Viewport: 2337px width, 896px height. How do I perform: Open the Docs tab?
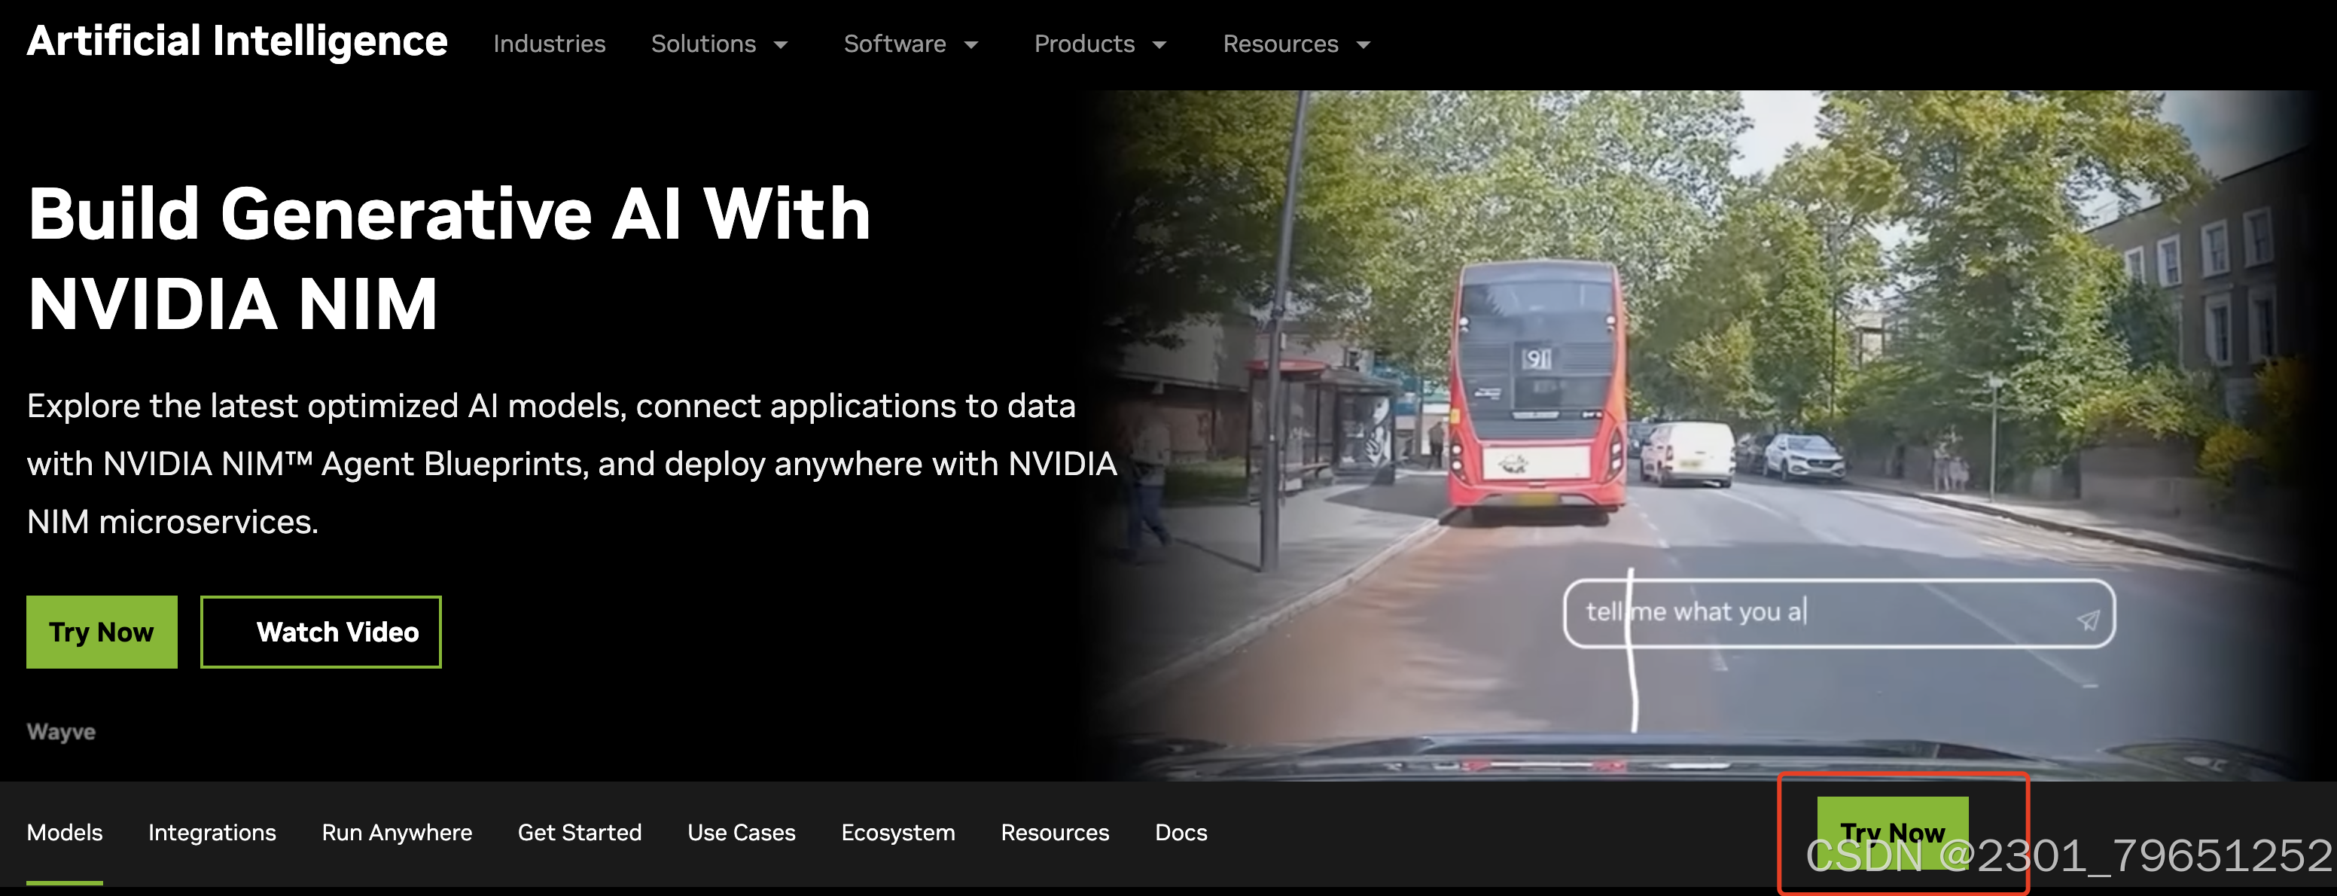(x=1181, y=833)
